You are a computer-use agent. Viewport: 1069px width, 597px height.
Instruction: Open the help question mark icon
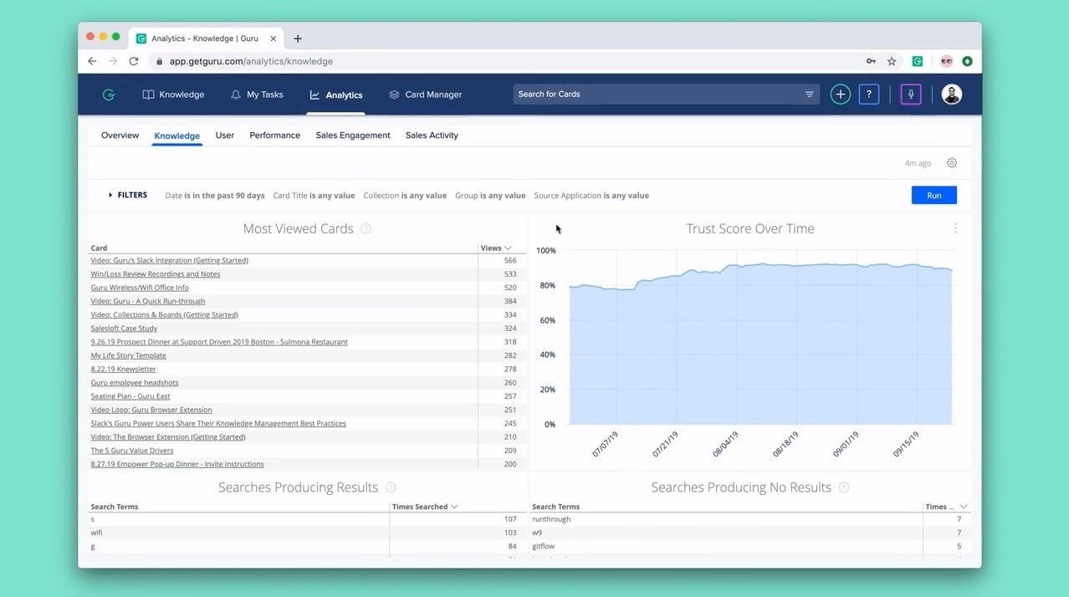869,94
